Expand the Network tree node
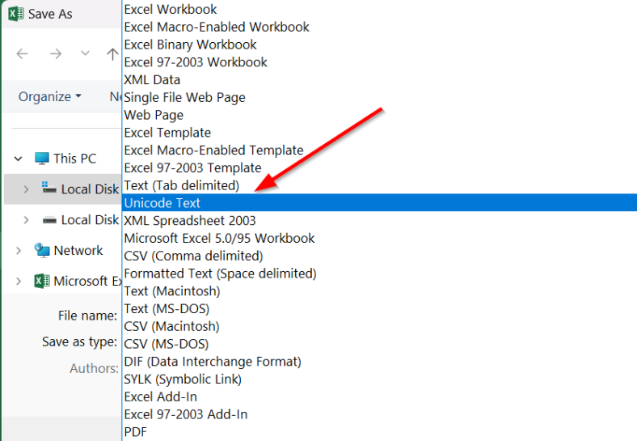The width and height of the screenshot is (637, 441). coord(18,251)
